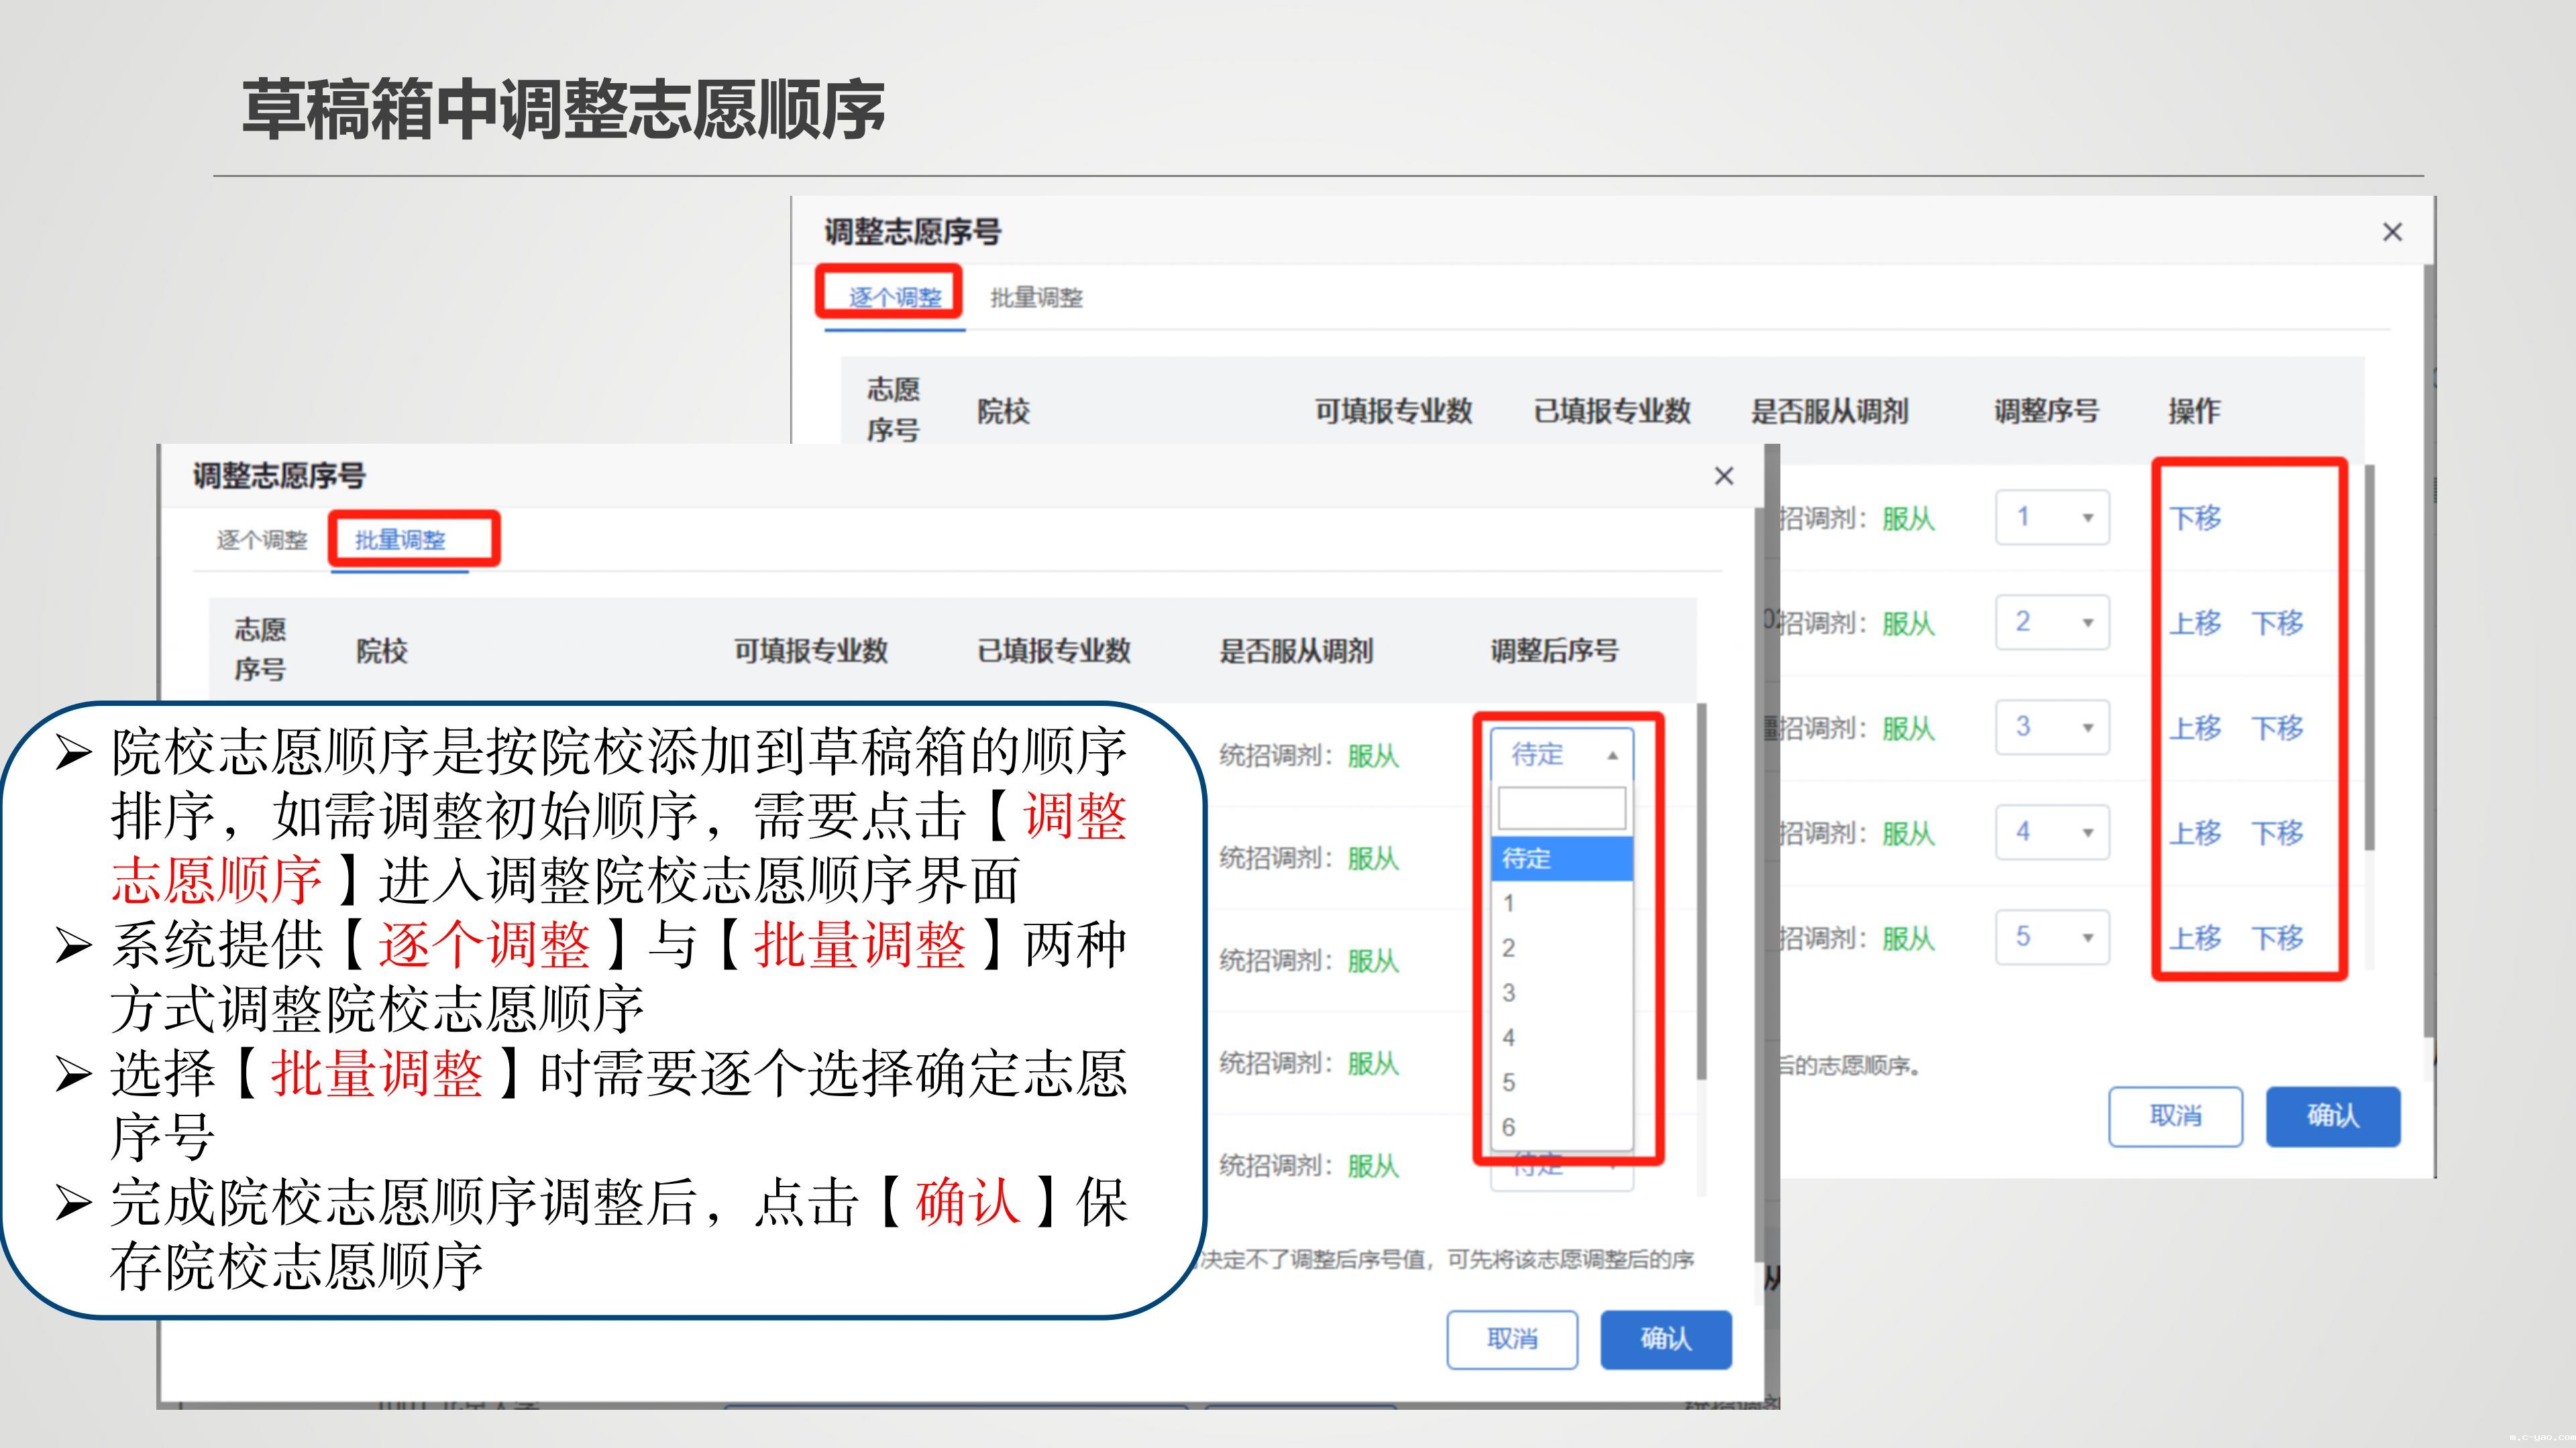The height and width of the screenshot is (1448, 2576).
Task: Close the back 调整志愿序号 dialog
Action: click(x=2391, y=232)
